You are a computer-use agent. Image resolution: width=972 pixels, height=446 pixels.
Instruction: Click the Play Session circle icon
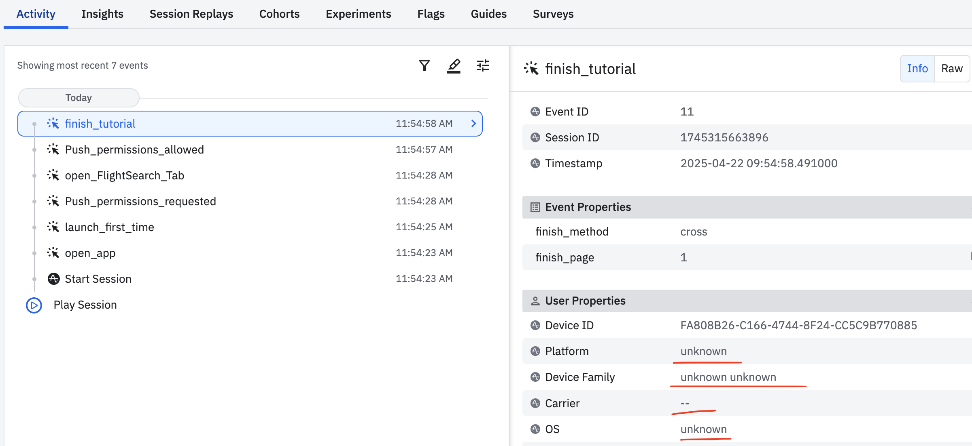(x=34, y=305)
